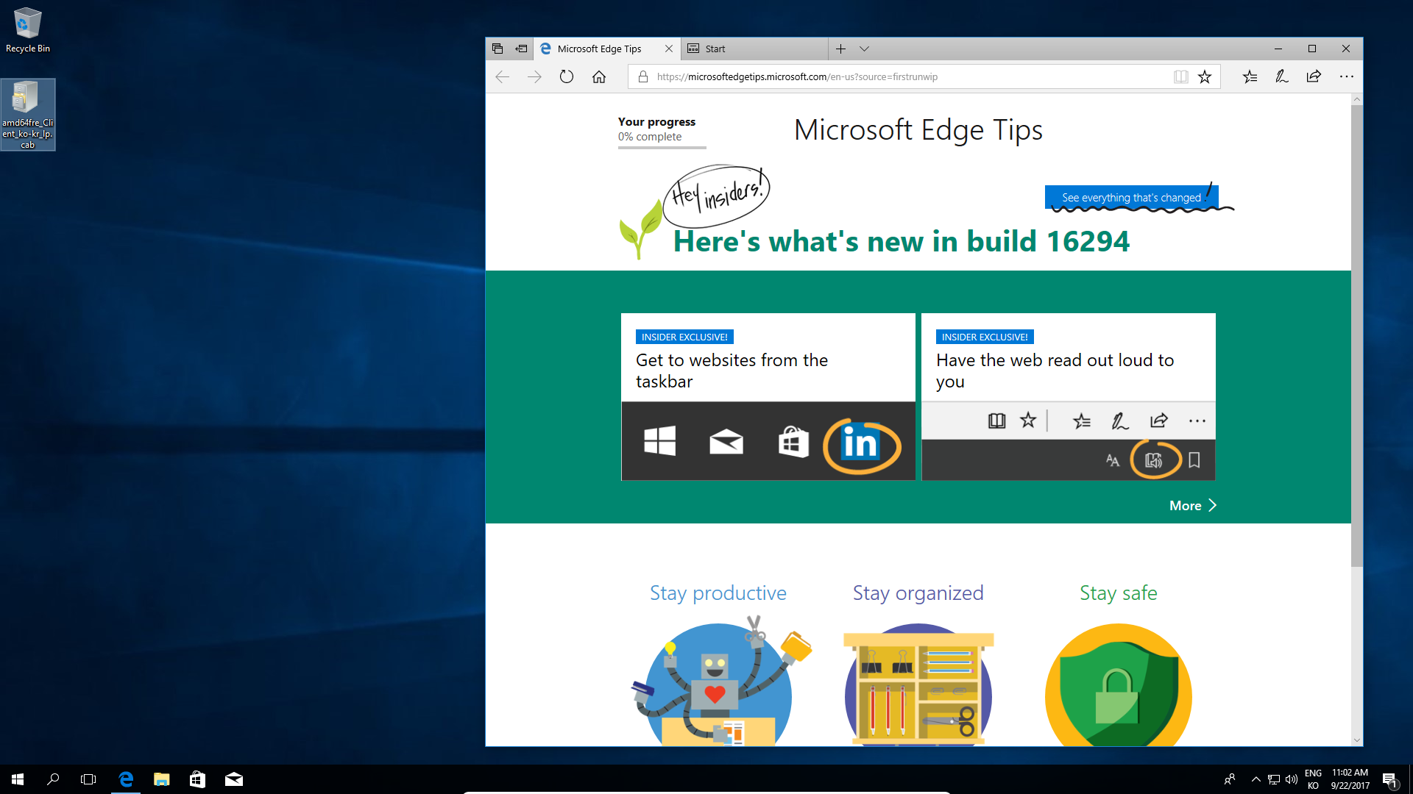The height and width of the screenshot is (794, 1413).
Task: Expand the tab previews chevron
Action: pyautogui.click(x=864, y=49)
